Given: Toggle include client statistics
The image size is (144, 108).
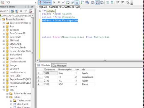Looking at the screenshot, I should coord(87,2).
